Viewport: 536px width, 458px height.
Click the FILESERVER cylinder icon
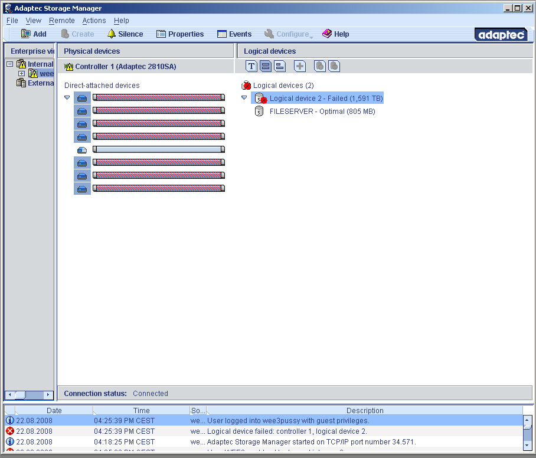pyautogui.click(x=259, y=111)
